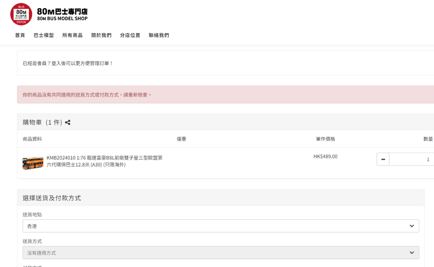Click the 優惠 column header
434x267 pixels.
(181, 139)
